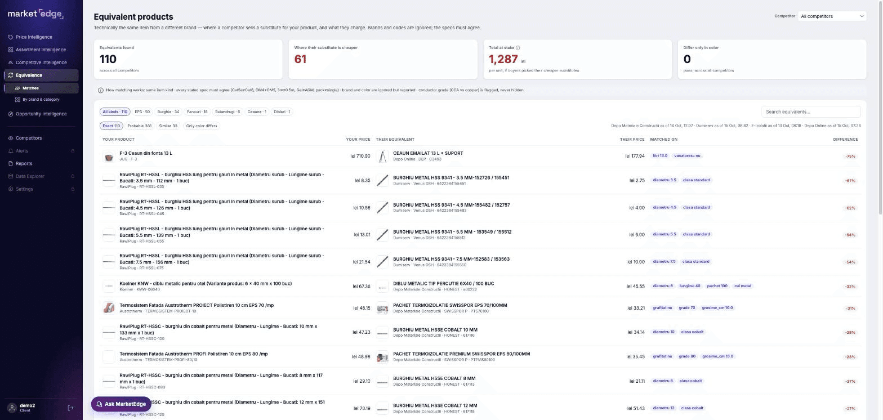Click the F-3 Ceaun din fonta thumbnail
Viewport: 883px width, 420px height.
[109, 157]
